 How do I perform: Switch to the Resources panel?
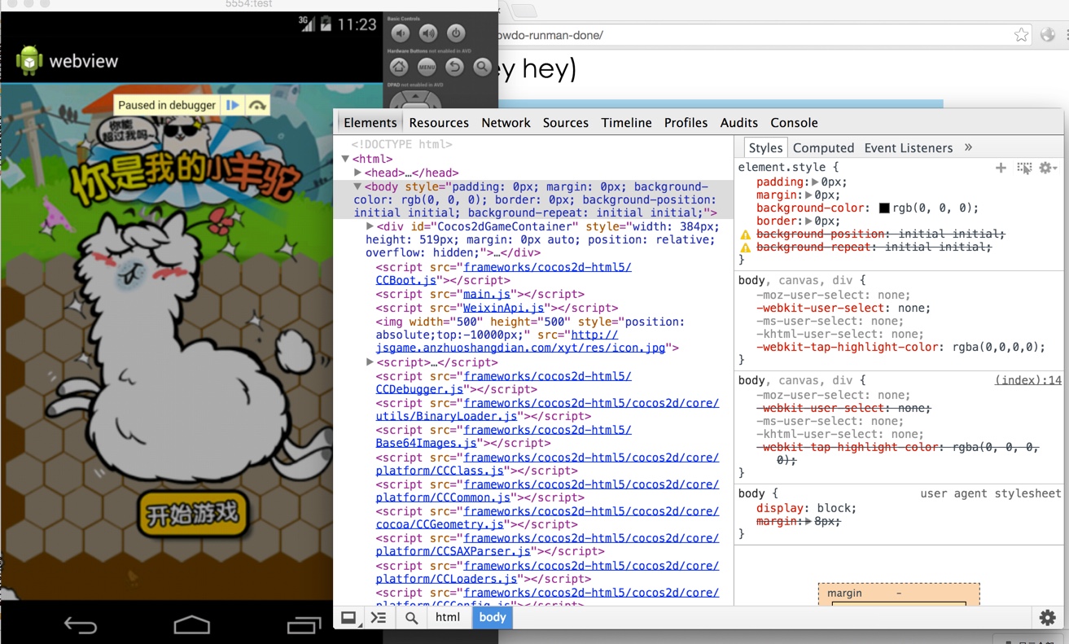tap(439, 123)
